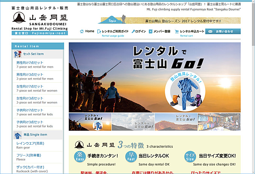Select the sunrise climbers slideshow thumbnail
255x174 pixels.
point(90,122)
